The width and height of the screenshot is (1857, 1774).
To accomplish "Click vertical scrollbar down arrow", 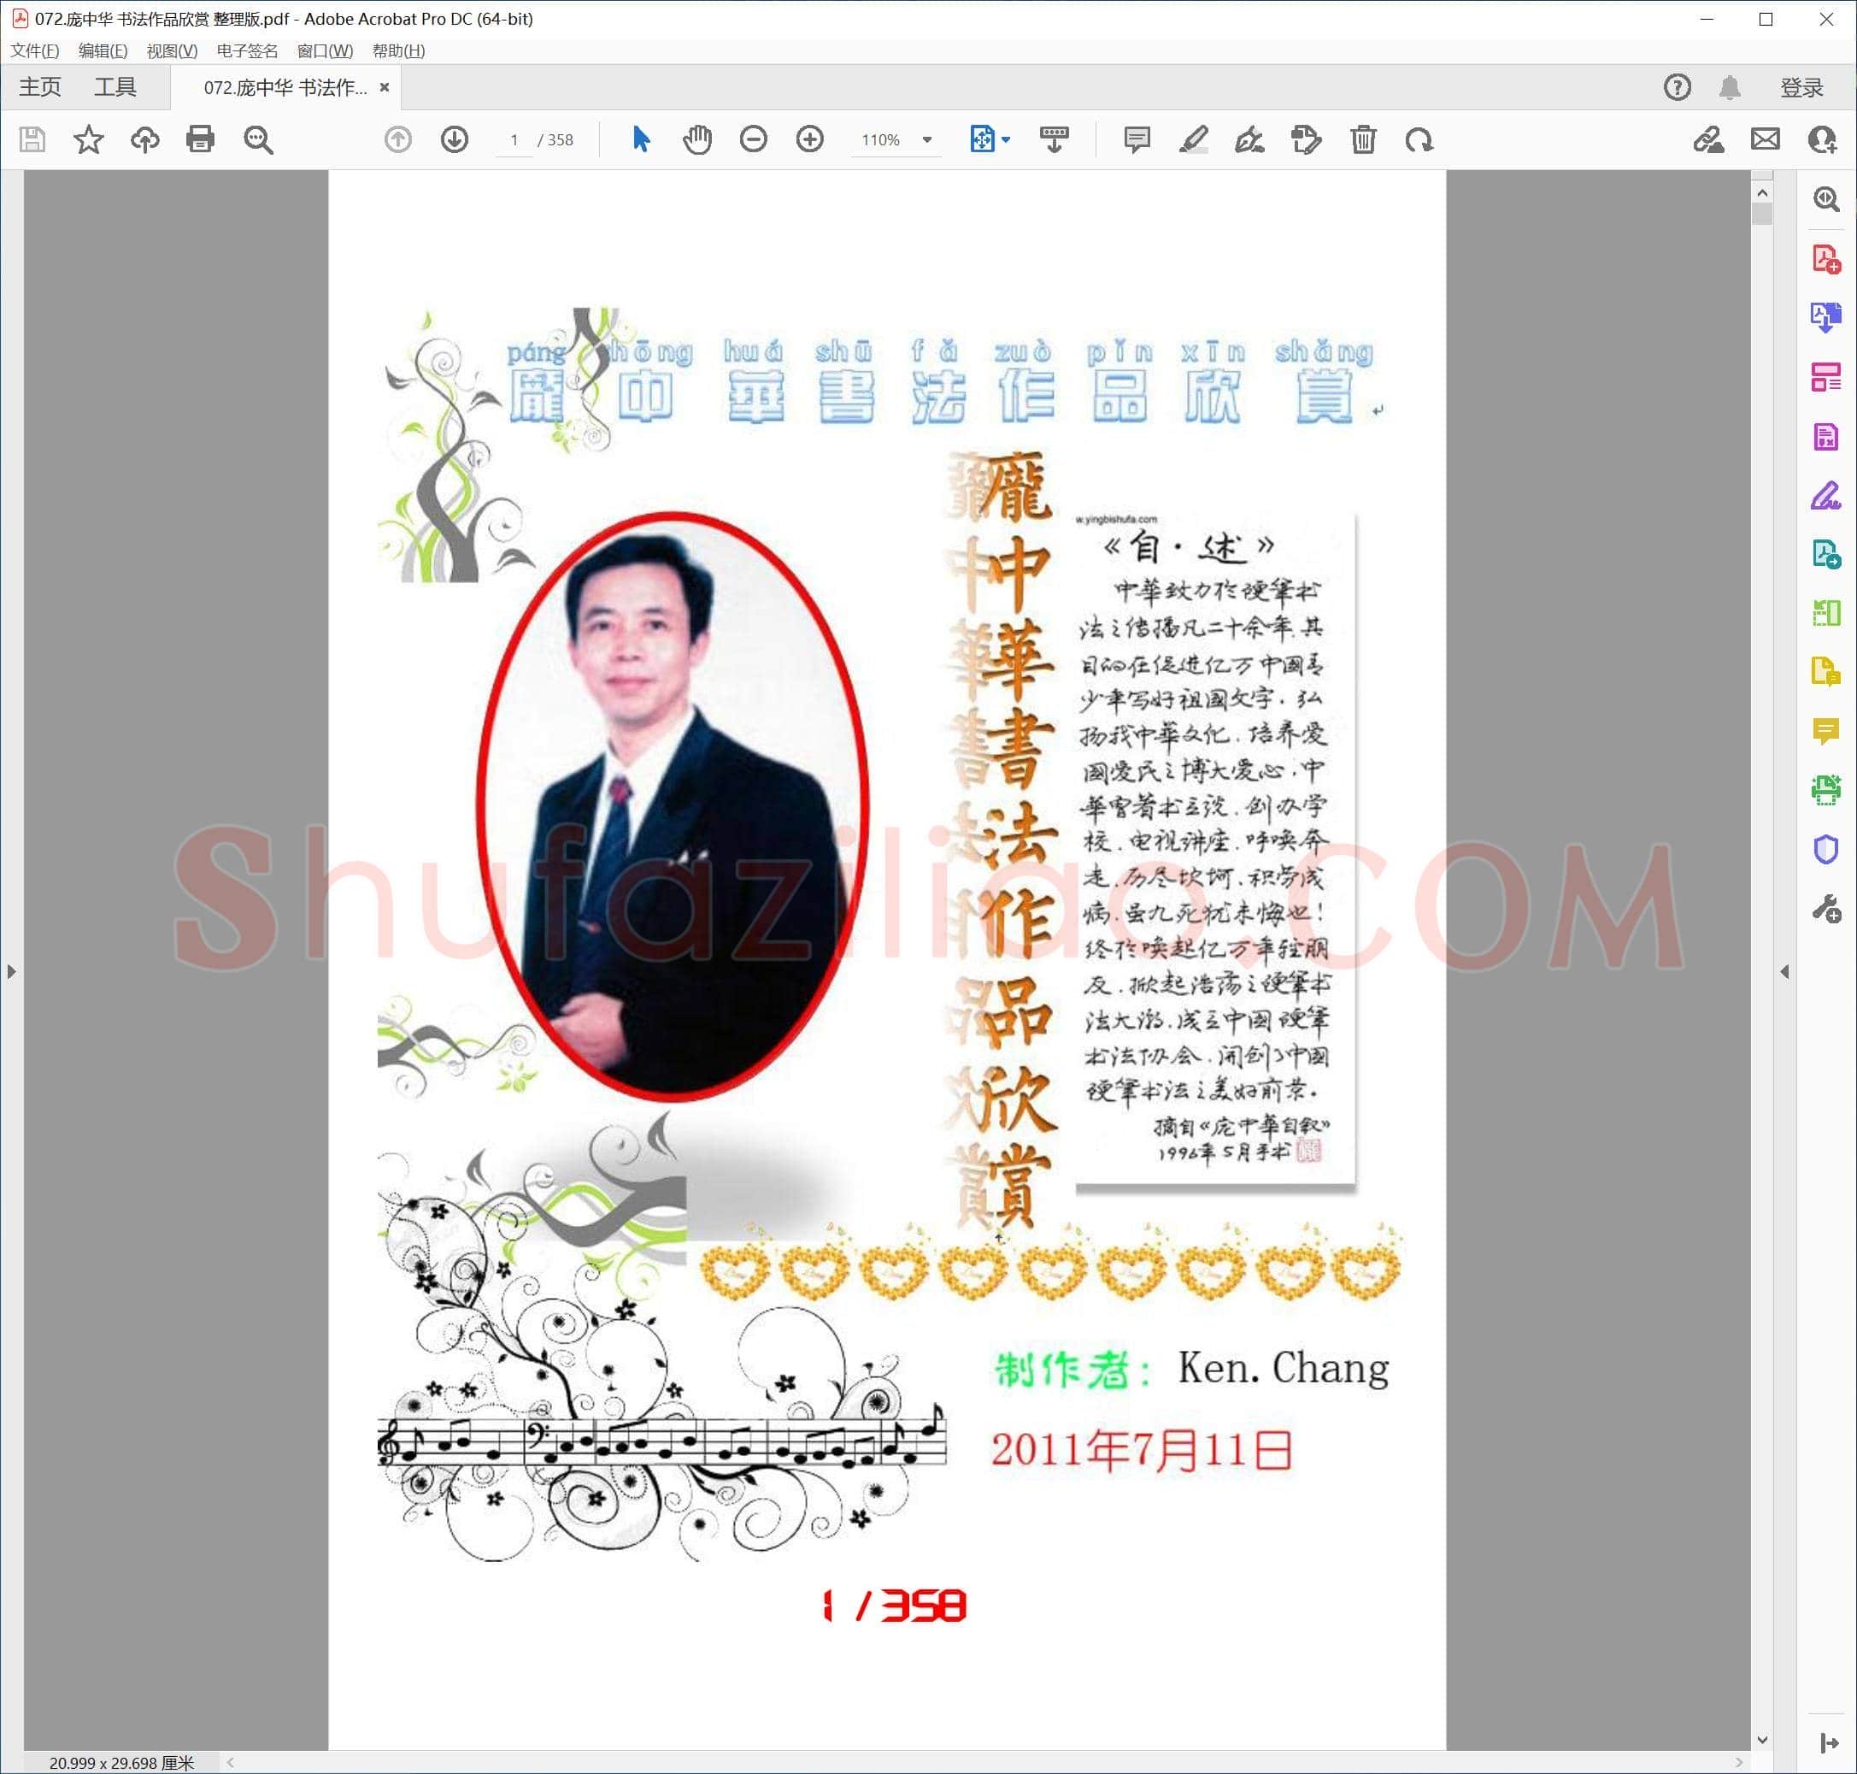I will pos(1761,1740).
